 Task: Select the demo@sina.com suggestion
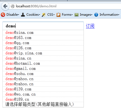click(x=43, y=32)
